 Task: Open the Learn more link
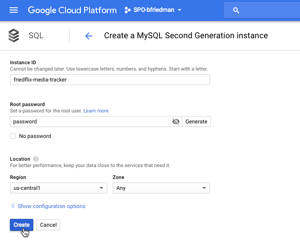tap(96, 111)
